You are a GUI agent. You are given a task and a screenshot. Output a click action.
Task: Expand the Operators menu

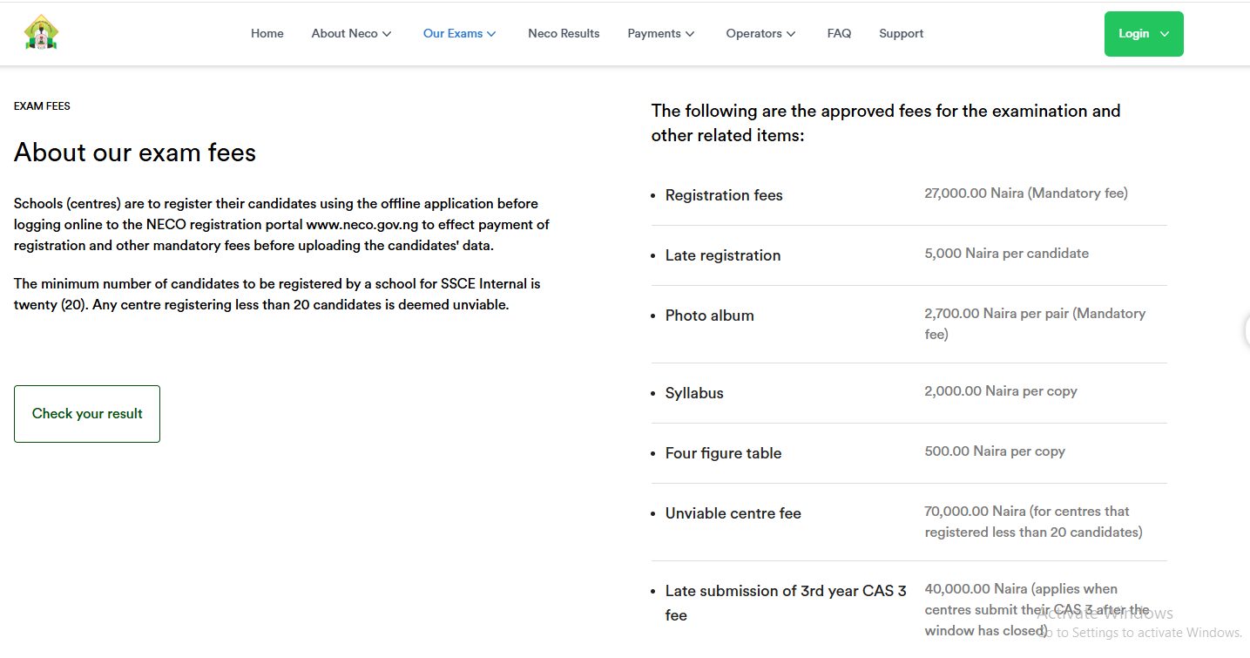point(760,33)
